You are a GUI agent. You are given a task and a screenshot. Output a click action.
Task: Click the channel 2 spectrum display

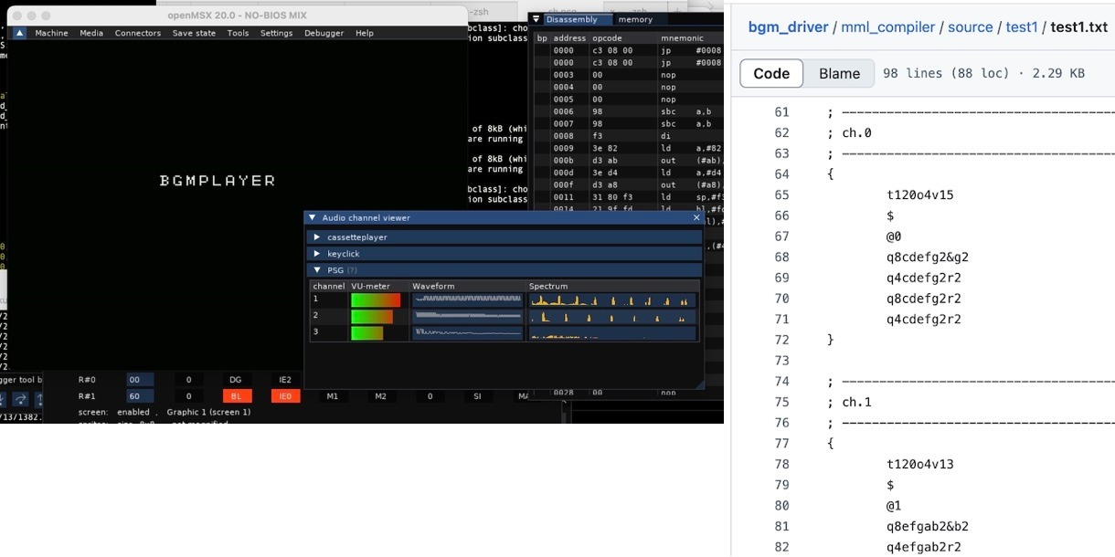tap(612, 316)
